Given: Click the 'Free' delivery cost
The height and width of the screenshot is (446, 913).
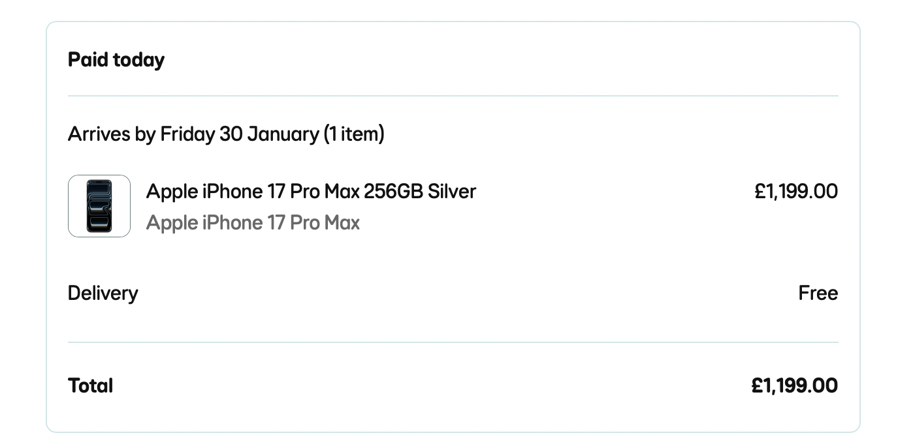Looking at the screenshot, I should pyautogui.click(x=818, y=293).
